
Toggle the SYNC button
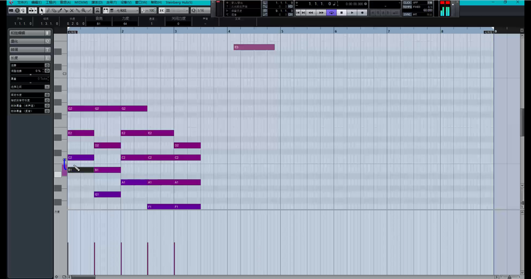tap(407, 14)
